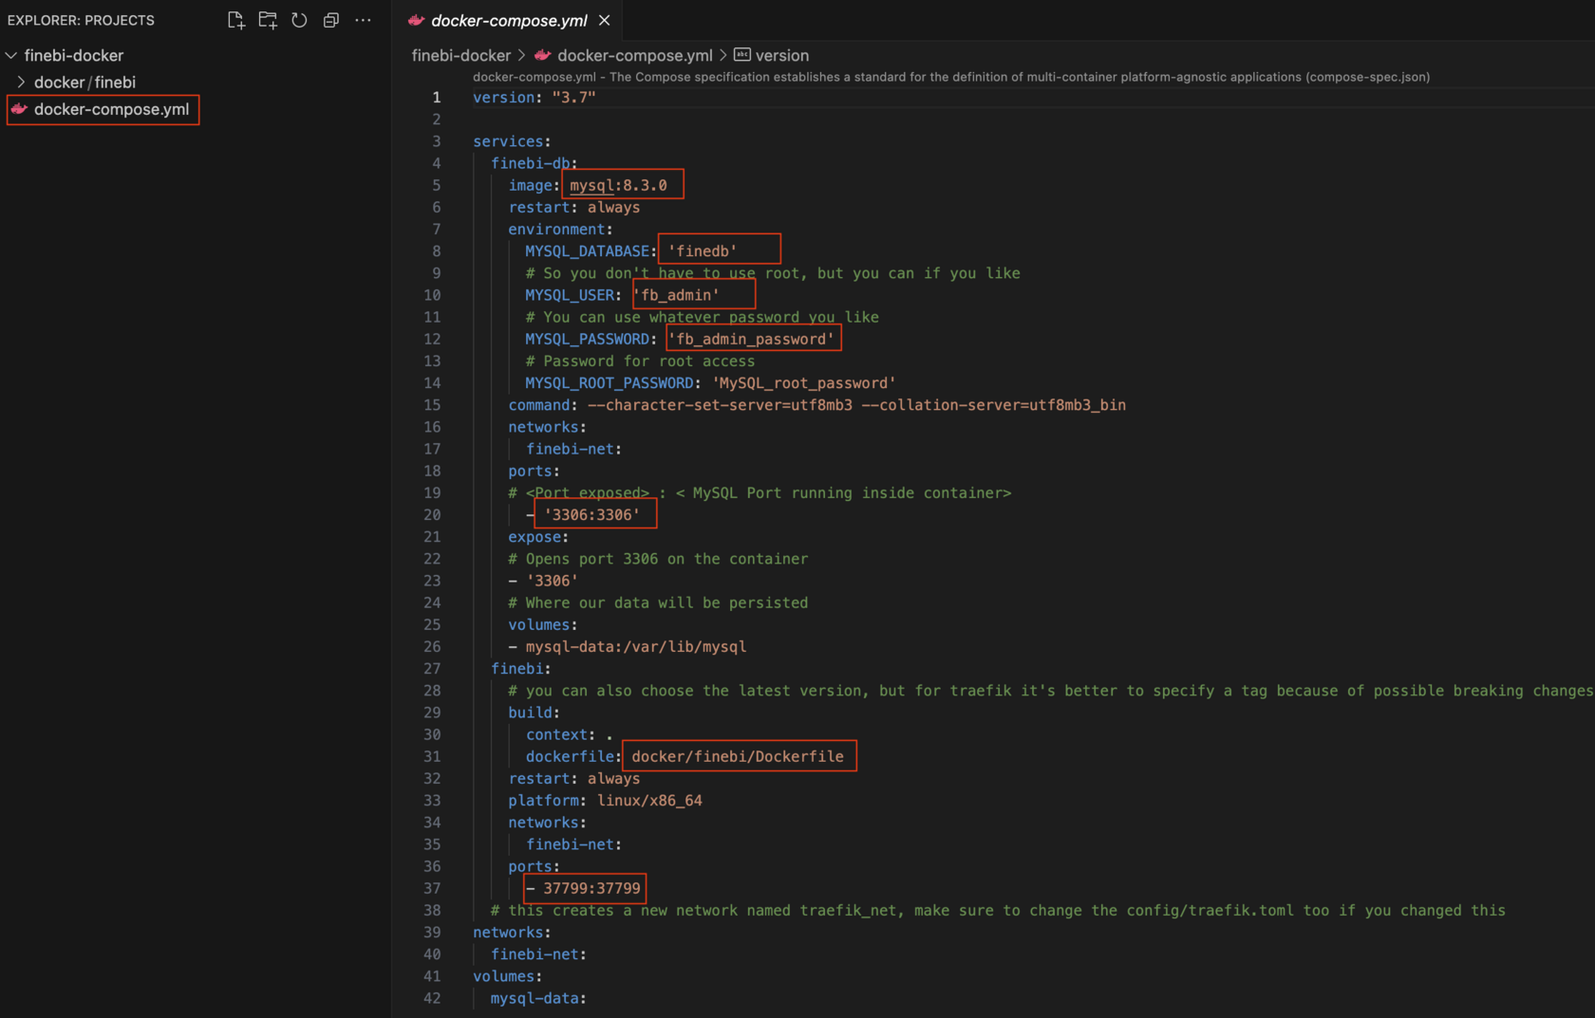1595x1018 pixels.
Task: Refresh the Explorer with the refresh icon
Action: click(299, 20)
